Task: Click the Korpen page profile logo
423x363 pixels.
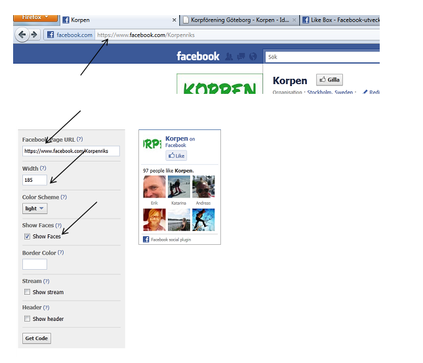Action: pos(220,84)
